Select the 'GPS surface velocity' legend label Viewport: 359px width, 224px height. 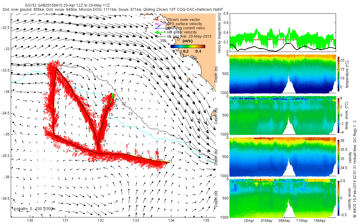click(184, 24)
